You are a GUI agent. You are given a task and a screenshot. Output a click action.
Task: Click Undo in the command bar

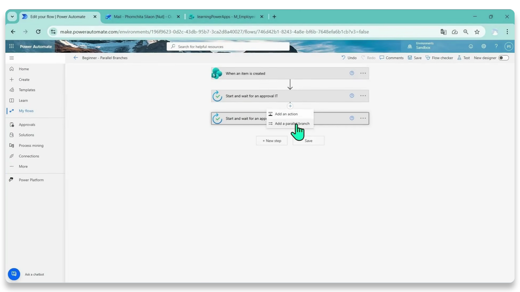tap(349, 58)
